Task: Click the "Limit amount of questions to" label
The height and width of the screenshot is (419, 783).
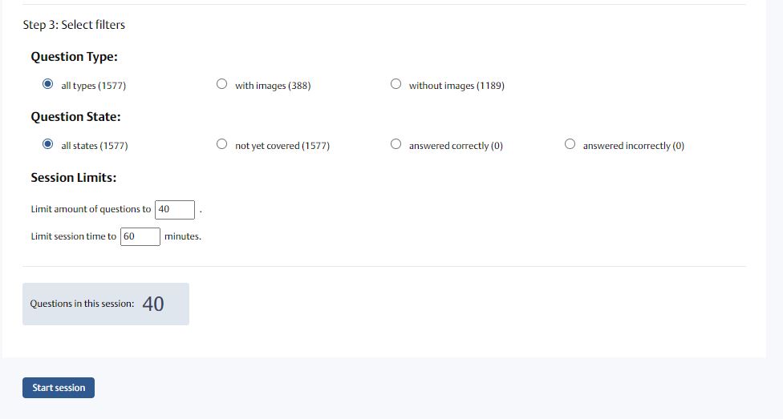Action: (91, 209)
